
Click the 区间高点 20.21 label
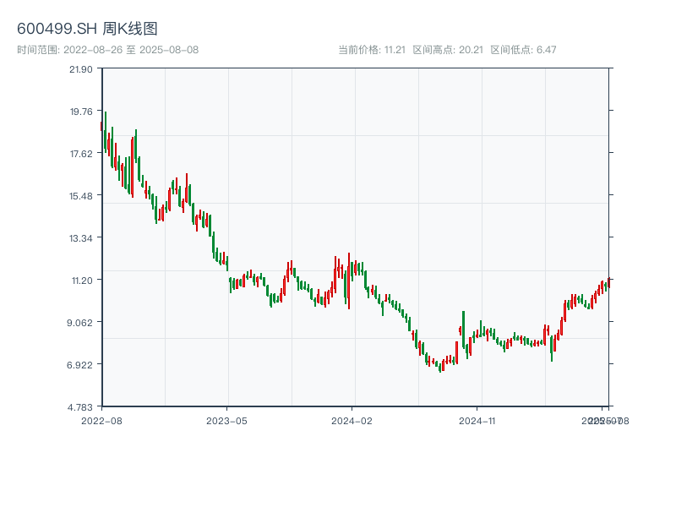448,50
